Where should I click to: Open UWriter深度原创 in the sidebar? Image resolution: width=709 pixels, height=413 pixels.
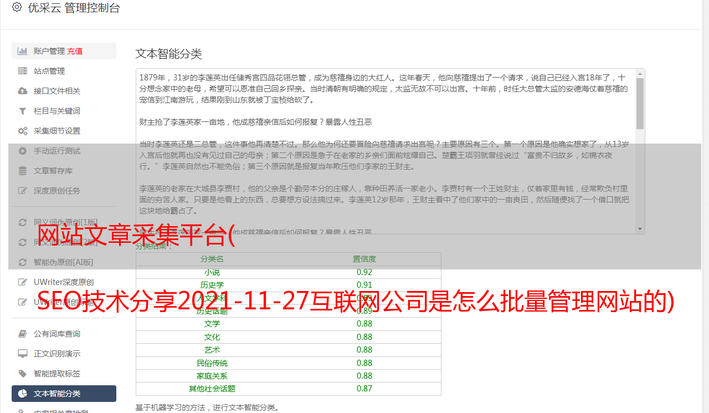[64, 282]
